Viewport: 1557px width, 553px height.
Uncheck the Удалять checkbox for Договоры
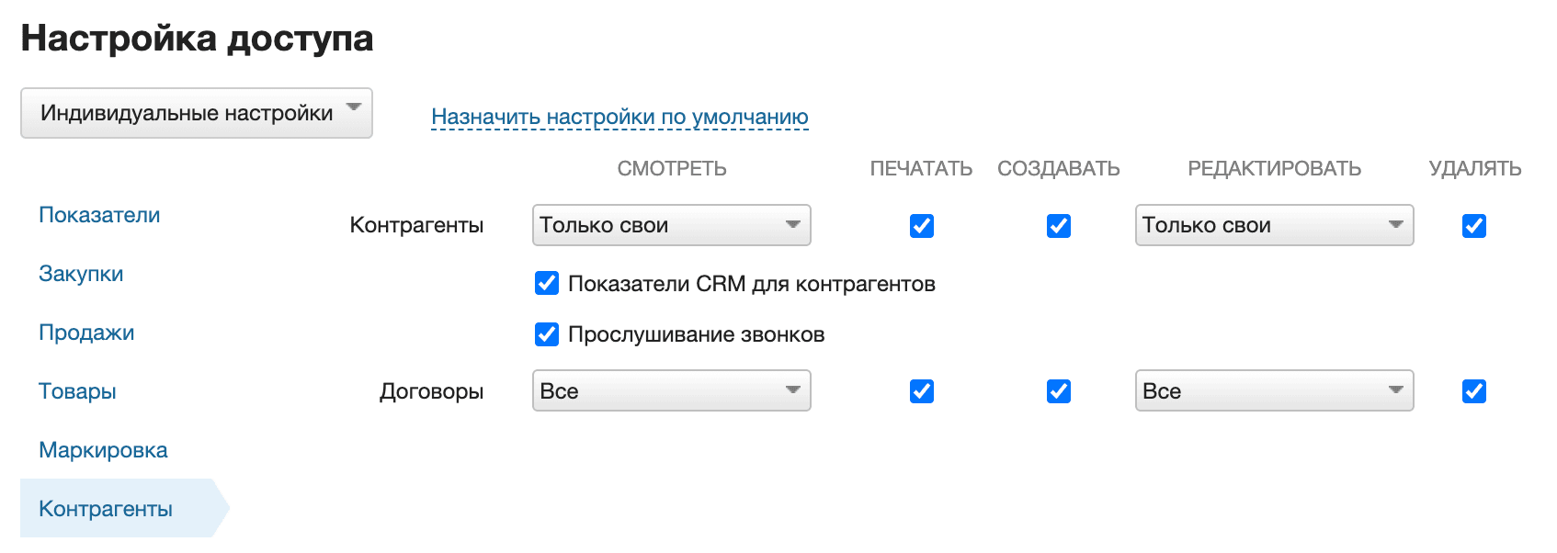(x=1474, y=390)
